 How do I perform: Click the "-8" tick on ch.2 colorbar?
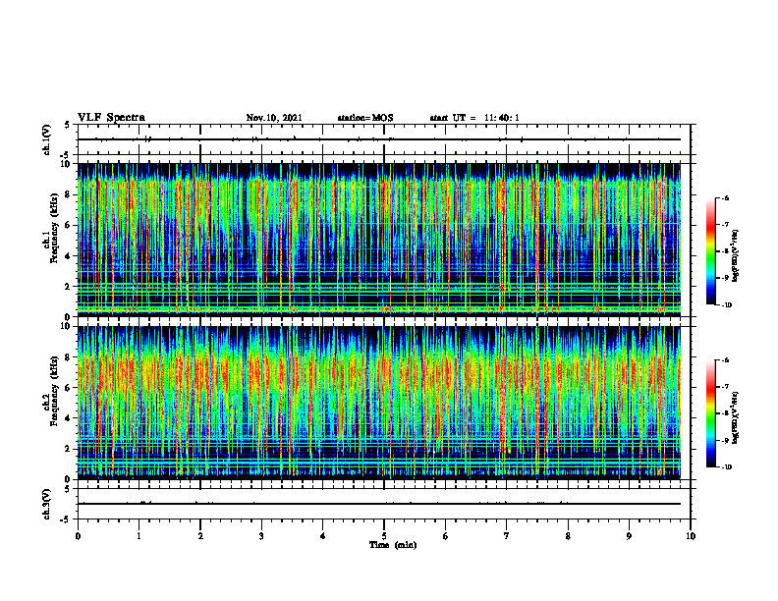tap(725, 413)
